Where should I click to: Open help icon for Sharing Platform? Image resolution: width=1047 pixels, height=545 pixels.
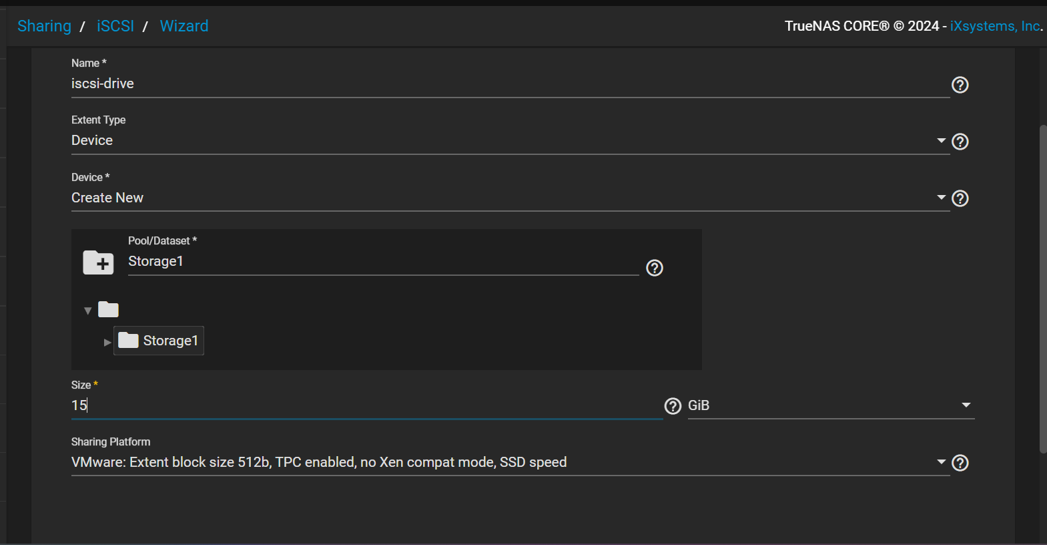pos(960,463)
